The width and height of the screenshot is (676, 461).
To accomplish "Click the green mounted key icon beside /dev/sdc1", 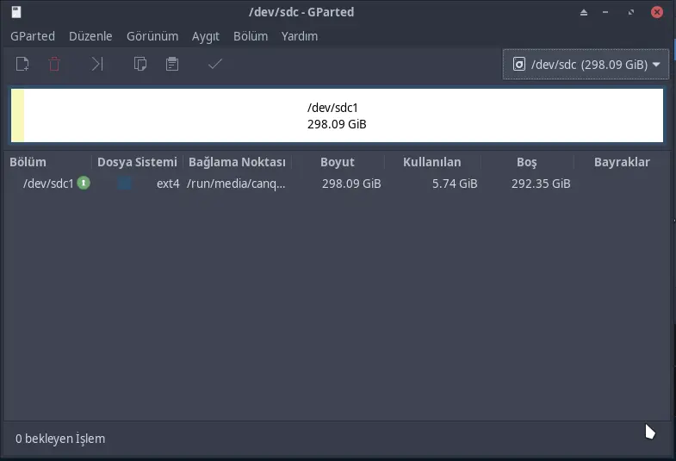I will coord(84,184).
